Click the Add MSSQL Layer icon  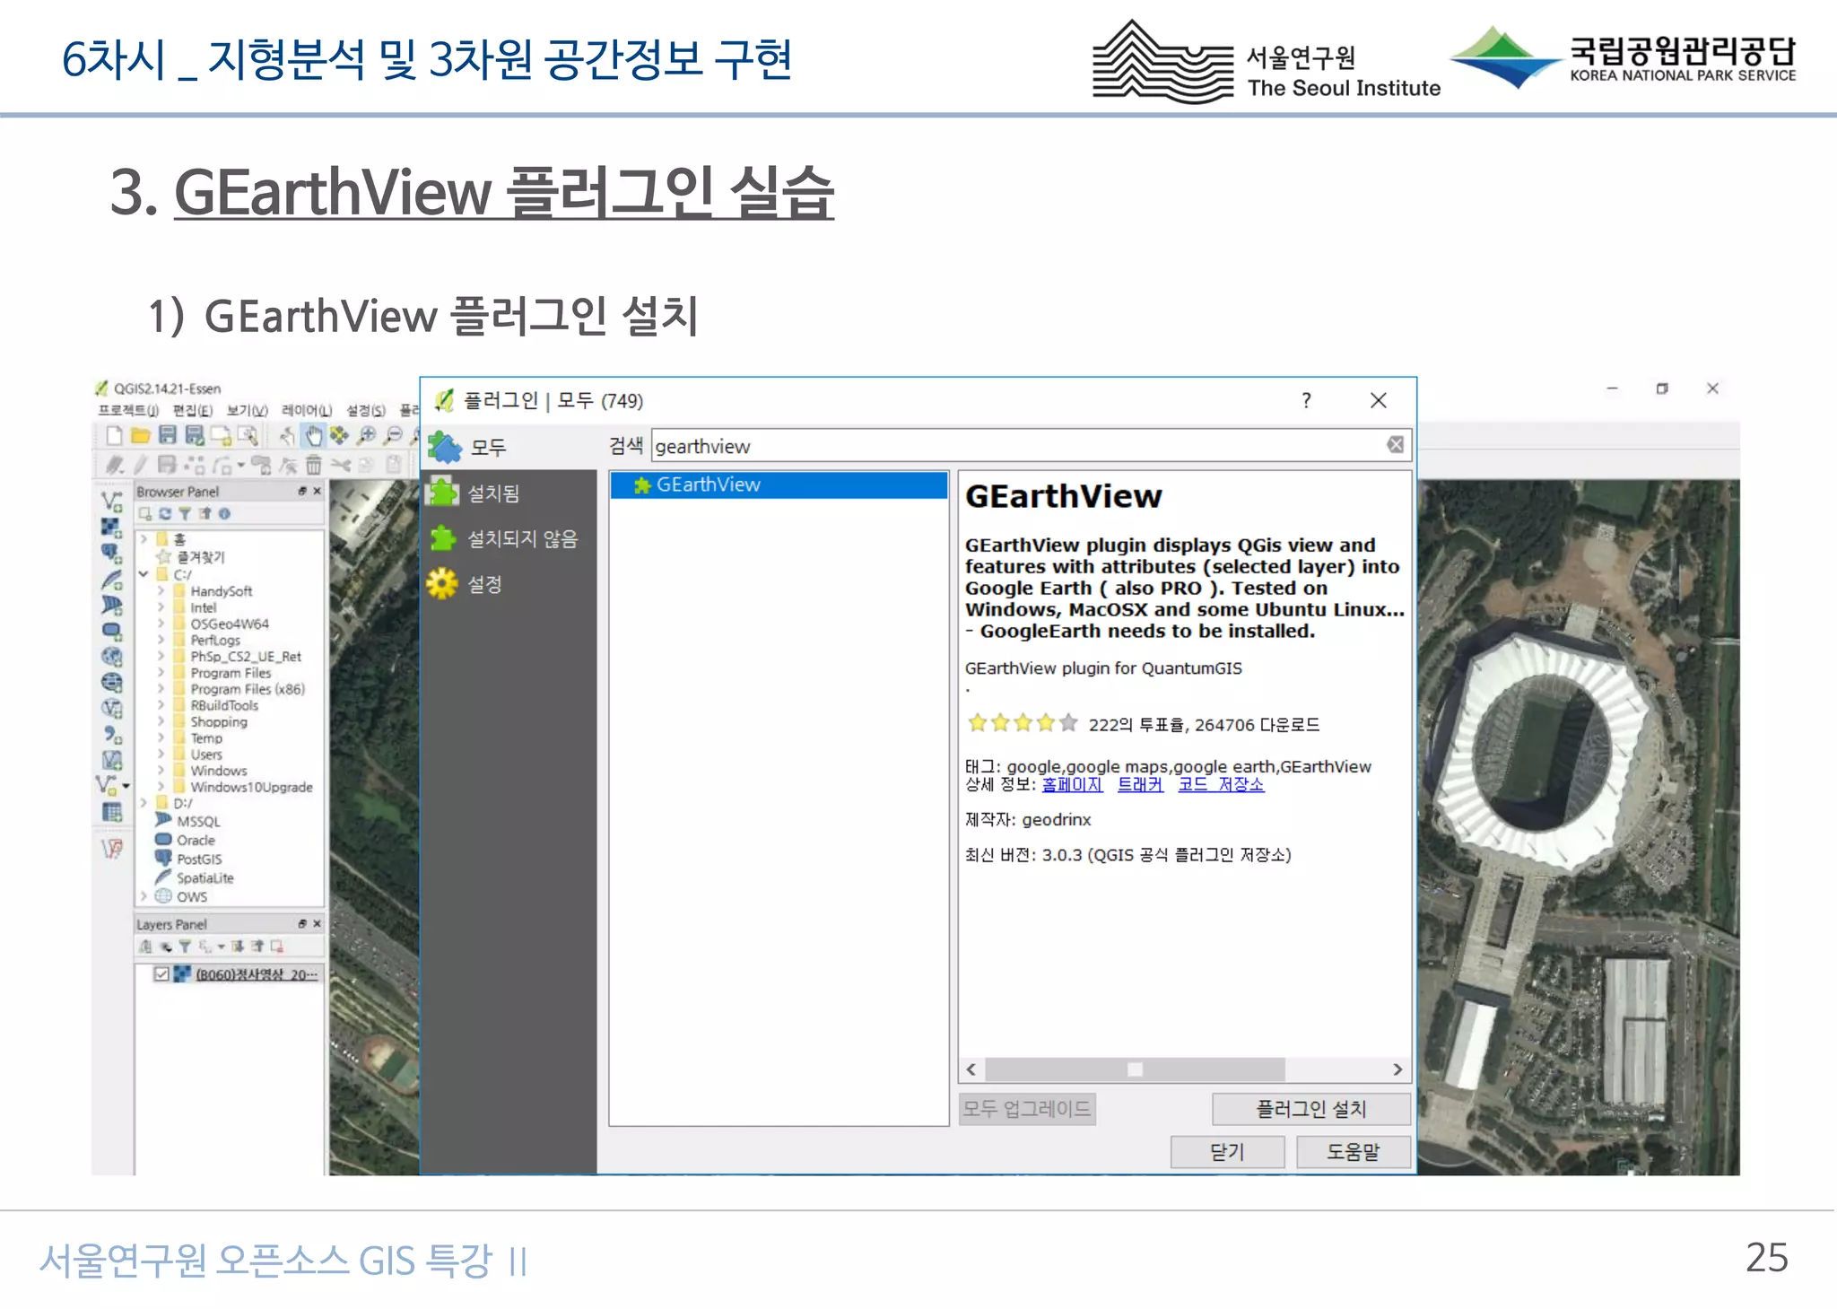[111, 606]
